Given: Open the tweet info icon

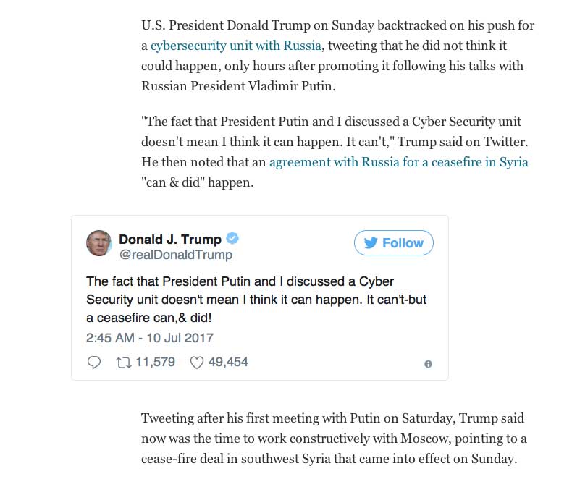Looking at the screenshot, I should pyautogui.click(x=428, y=364).
